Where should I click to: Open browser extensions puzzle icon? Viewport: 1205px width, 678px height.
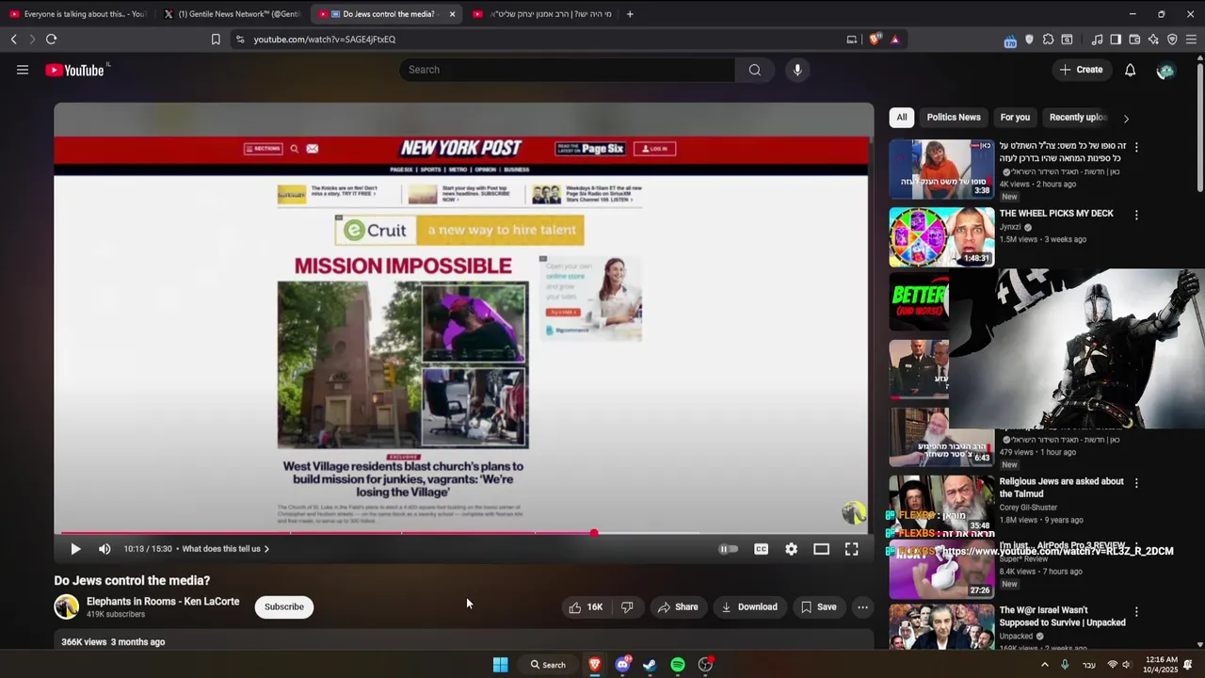[1048, 40]
